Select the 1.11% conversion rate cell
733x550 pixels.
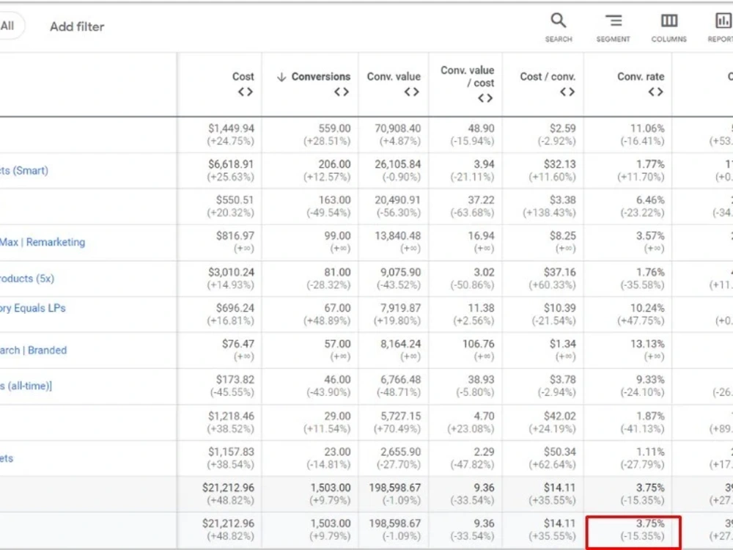coord(628,458)
